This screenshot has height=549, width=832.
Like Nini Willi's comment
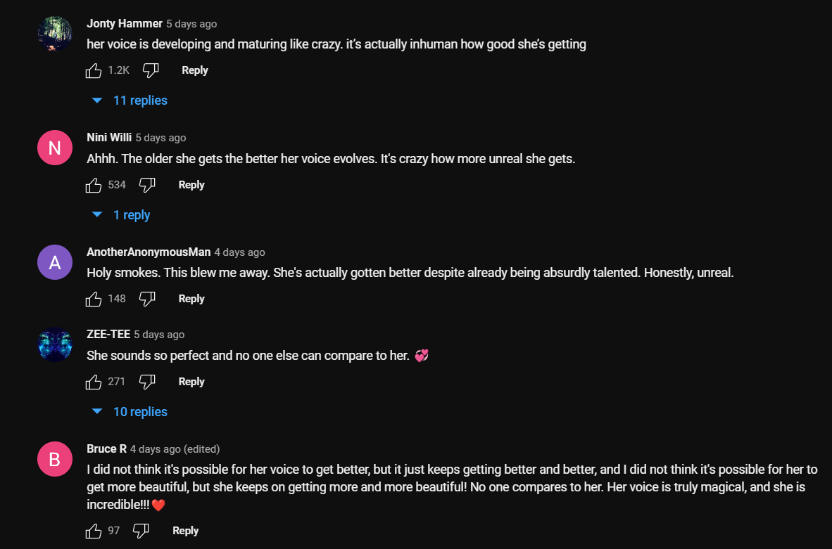click(94, 185)
